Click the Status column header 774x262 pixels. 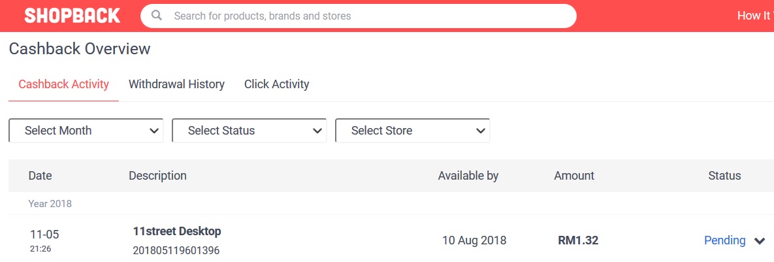point(724,176)
